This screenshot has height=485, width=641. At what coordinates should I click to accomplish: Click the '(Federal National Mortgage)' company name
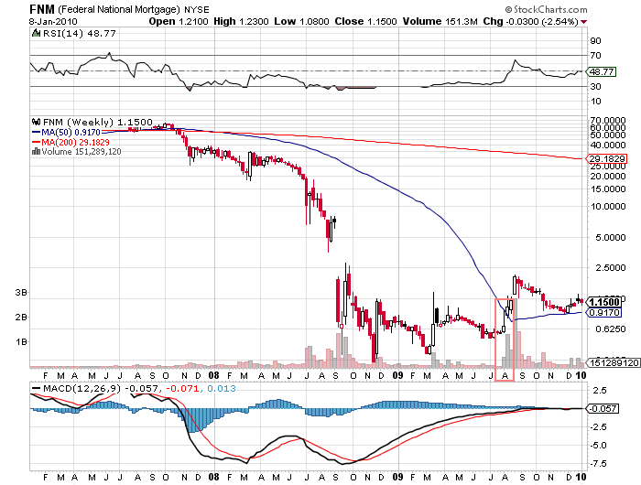[x=119, y=9]
